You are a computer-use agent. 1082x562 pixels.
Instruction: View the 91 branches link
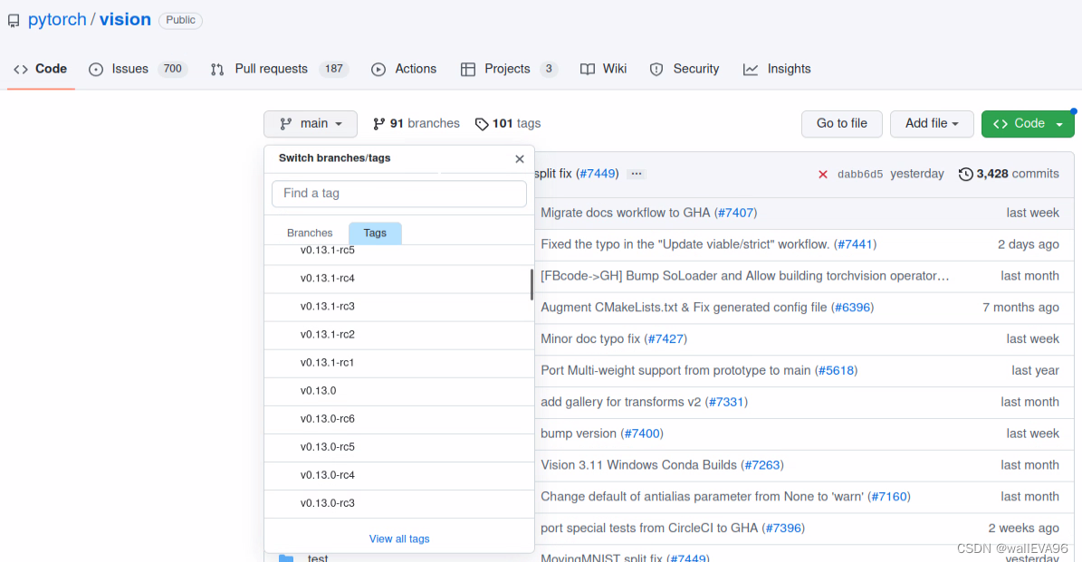(x=417, y=123)
